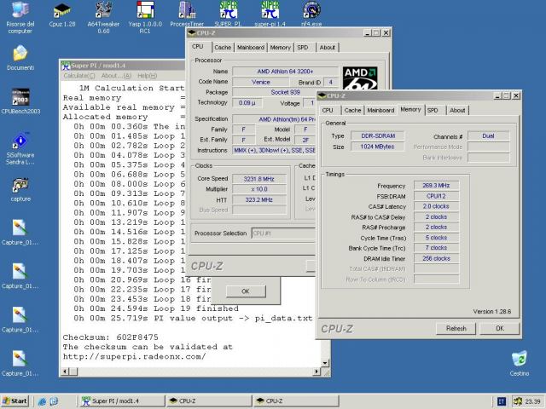Click DDR-SDRAM type field

coord(378,136)
